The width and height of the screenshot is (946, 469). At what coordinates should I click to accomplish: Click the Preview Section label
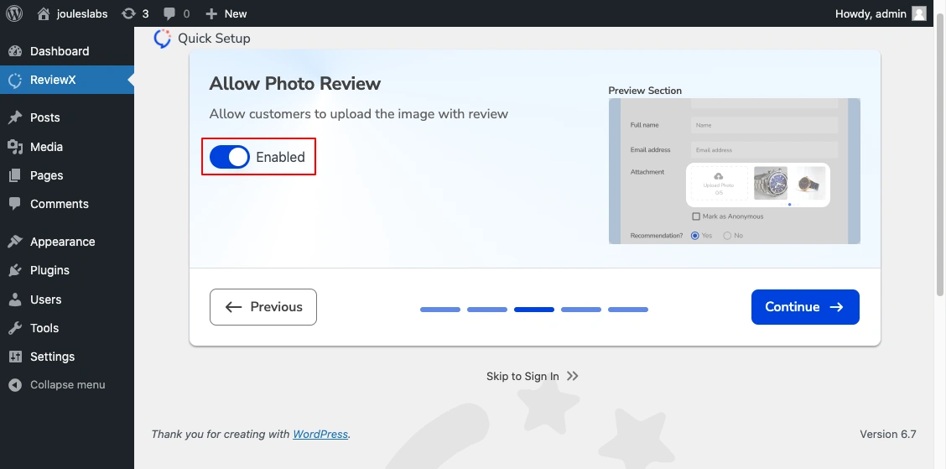tap(645, 91)
